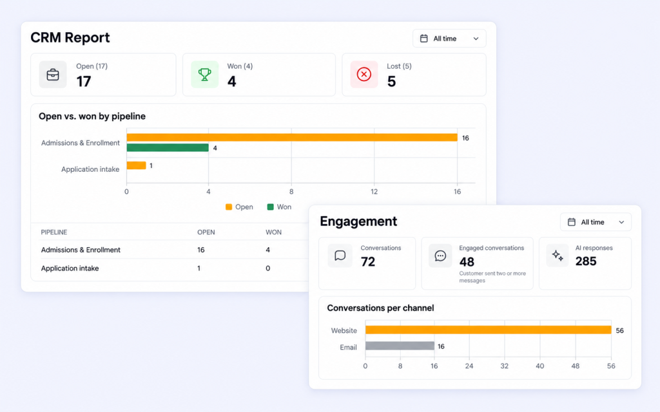Click the chevron in Engagement date filter

tap(621, 222)
